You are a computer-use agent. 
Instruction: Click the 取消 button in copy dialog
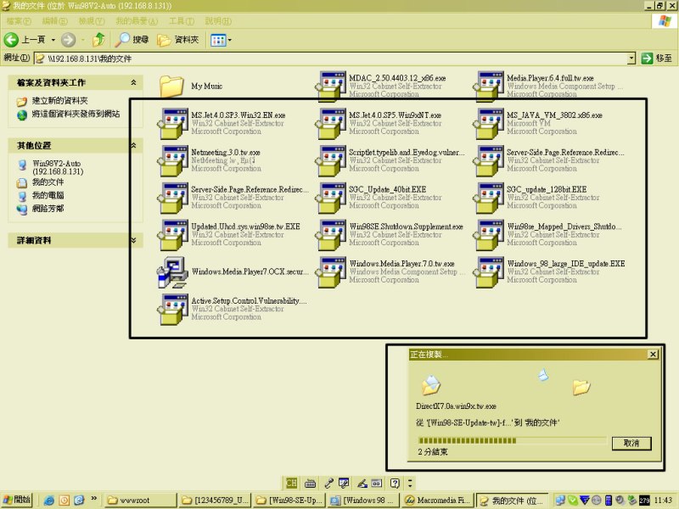point(631,443)
